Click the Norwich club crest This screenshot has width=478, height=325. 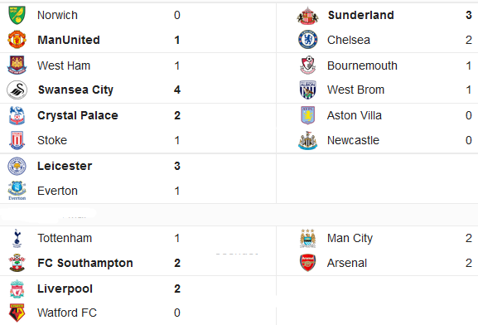click(17, 15)
